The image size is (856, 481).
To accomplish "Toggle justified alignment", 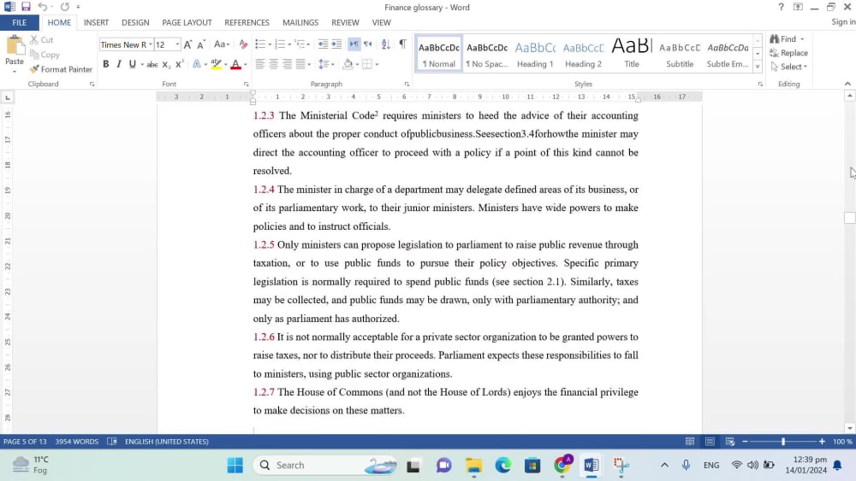I will [300, 64].
